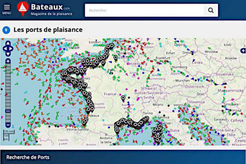The width and height of the screenshot is (246, 164).
Task: Click the Les ports de plaisance heading
Action: 48,30
